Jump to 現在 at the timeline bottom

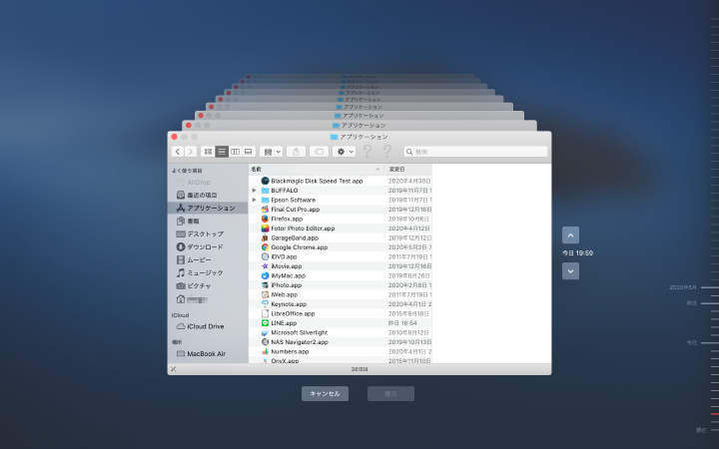tap(701, 430)
